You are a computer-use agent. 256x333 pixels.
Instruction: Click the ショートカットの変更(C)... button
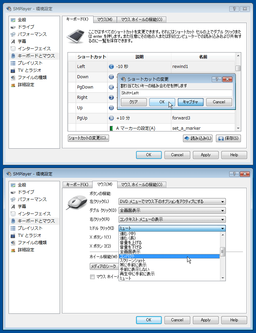click(88, 138)
